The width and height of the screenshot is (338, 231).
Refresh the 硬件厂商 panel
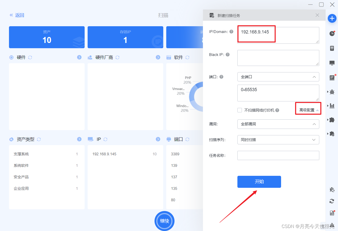118,57
